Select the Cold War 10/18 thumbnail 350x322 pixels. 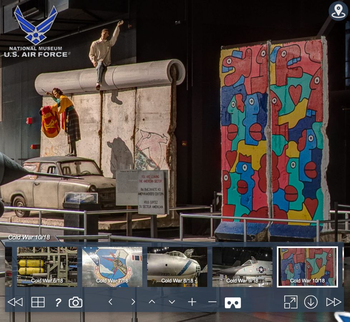tap(307, 267)
